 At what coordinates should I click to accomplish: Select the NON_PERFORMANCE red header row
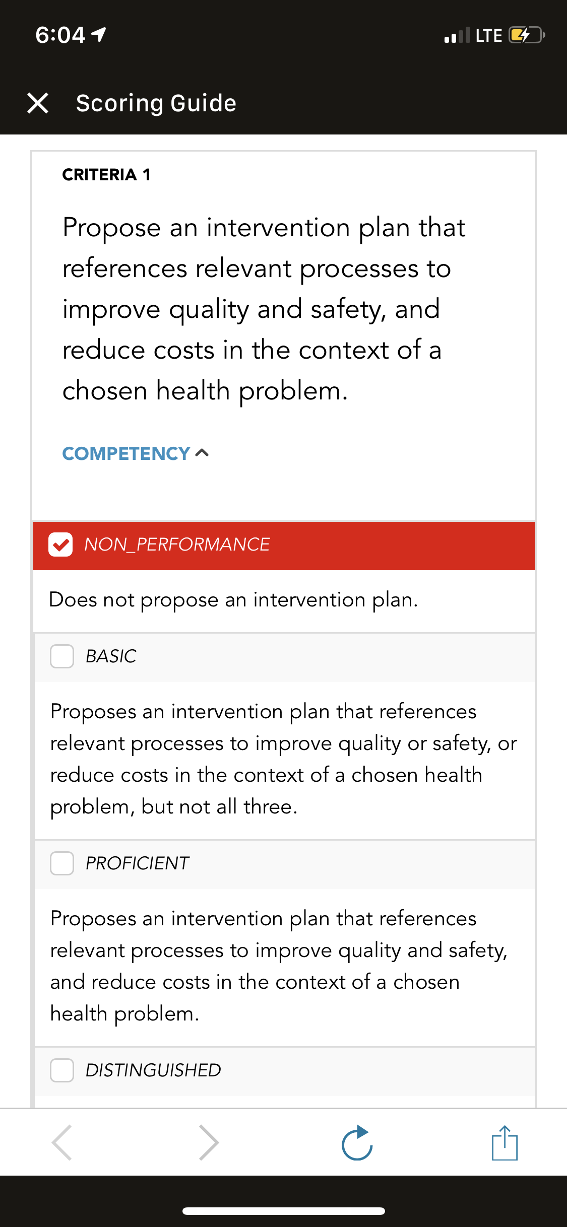click(x=284, y=546)
